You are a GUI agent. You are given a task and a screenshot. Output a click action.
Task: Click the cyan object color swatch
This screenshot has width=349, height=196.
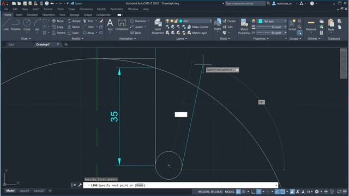(x=261, y=21)
